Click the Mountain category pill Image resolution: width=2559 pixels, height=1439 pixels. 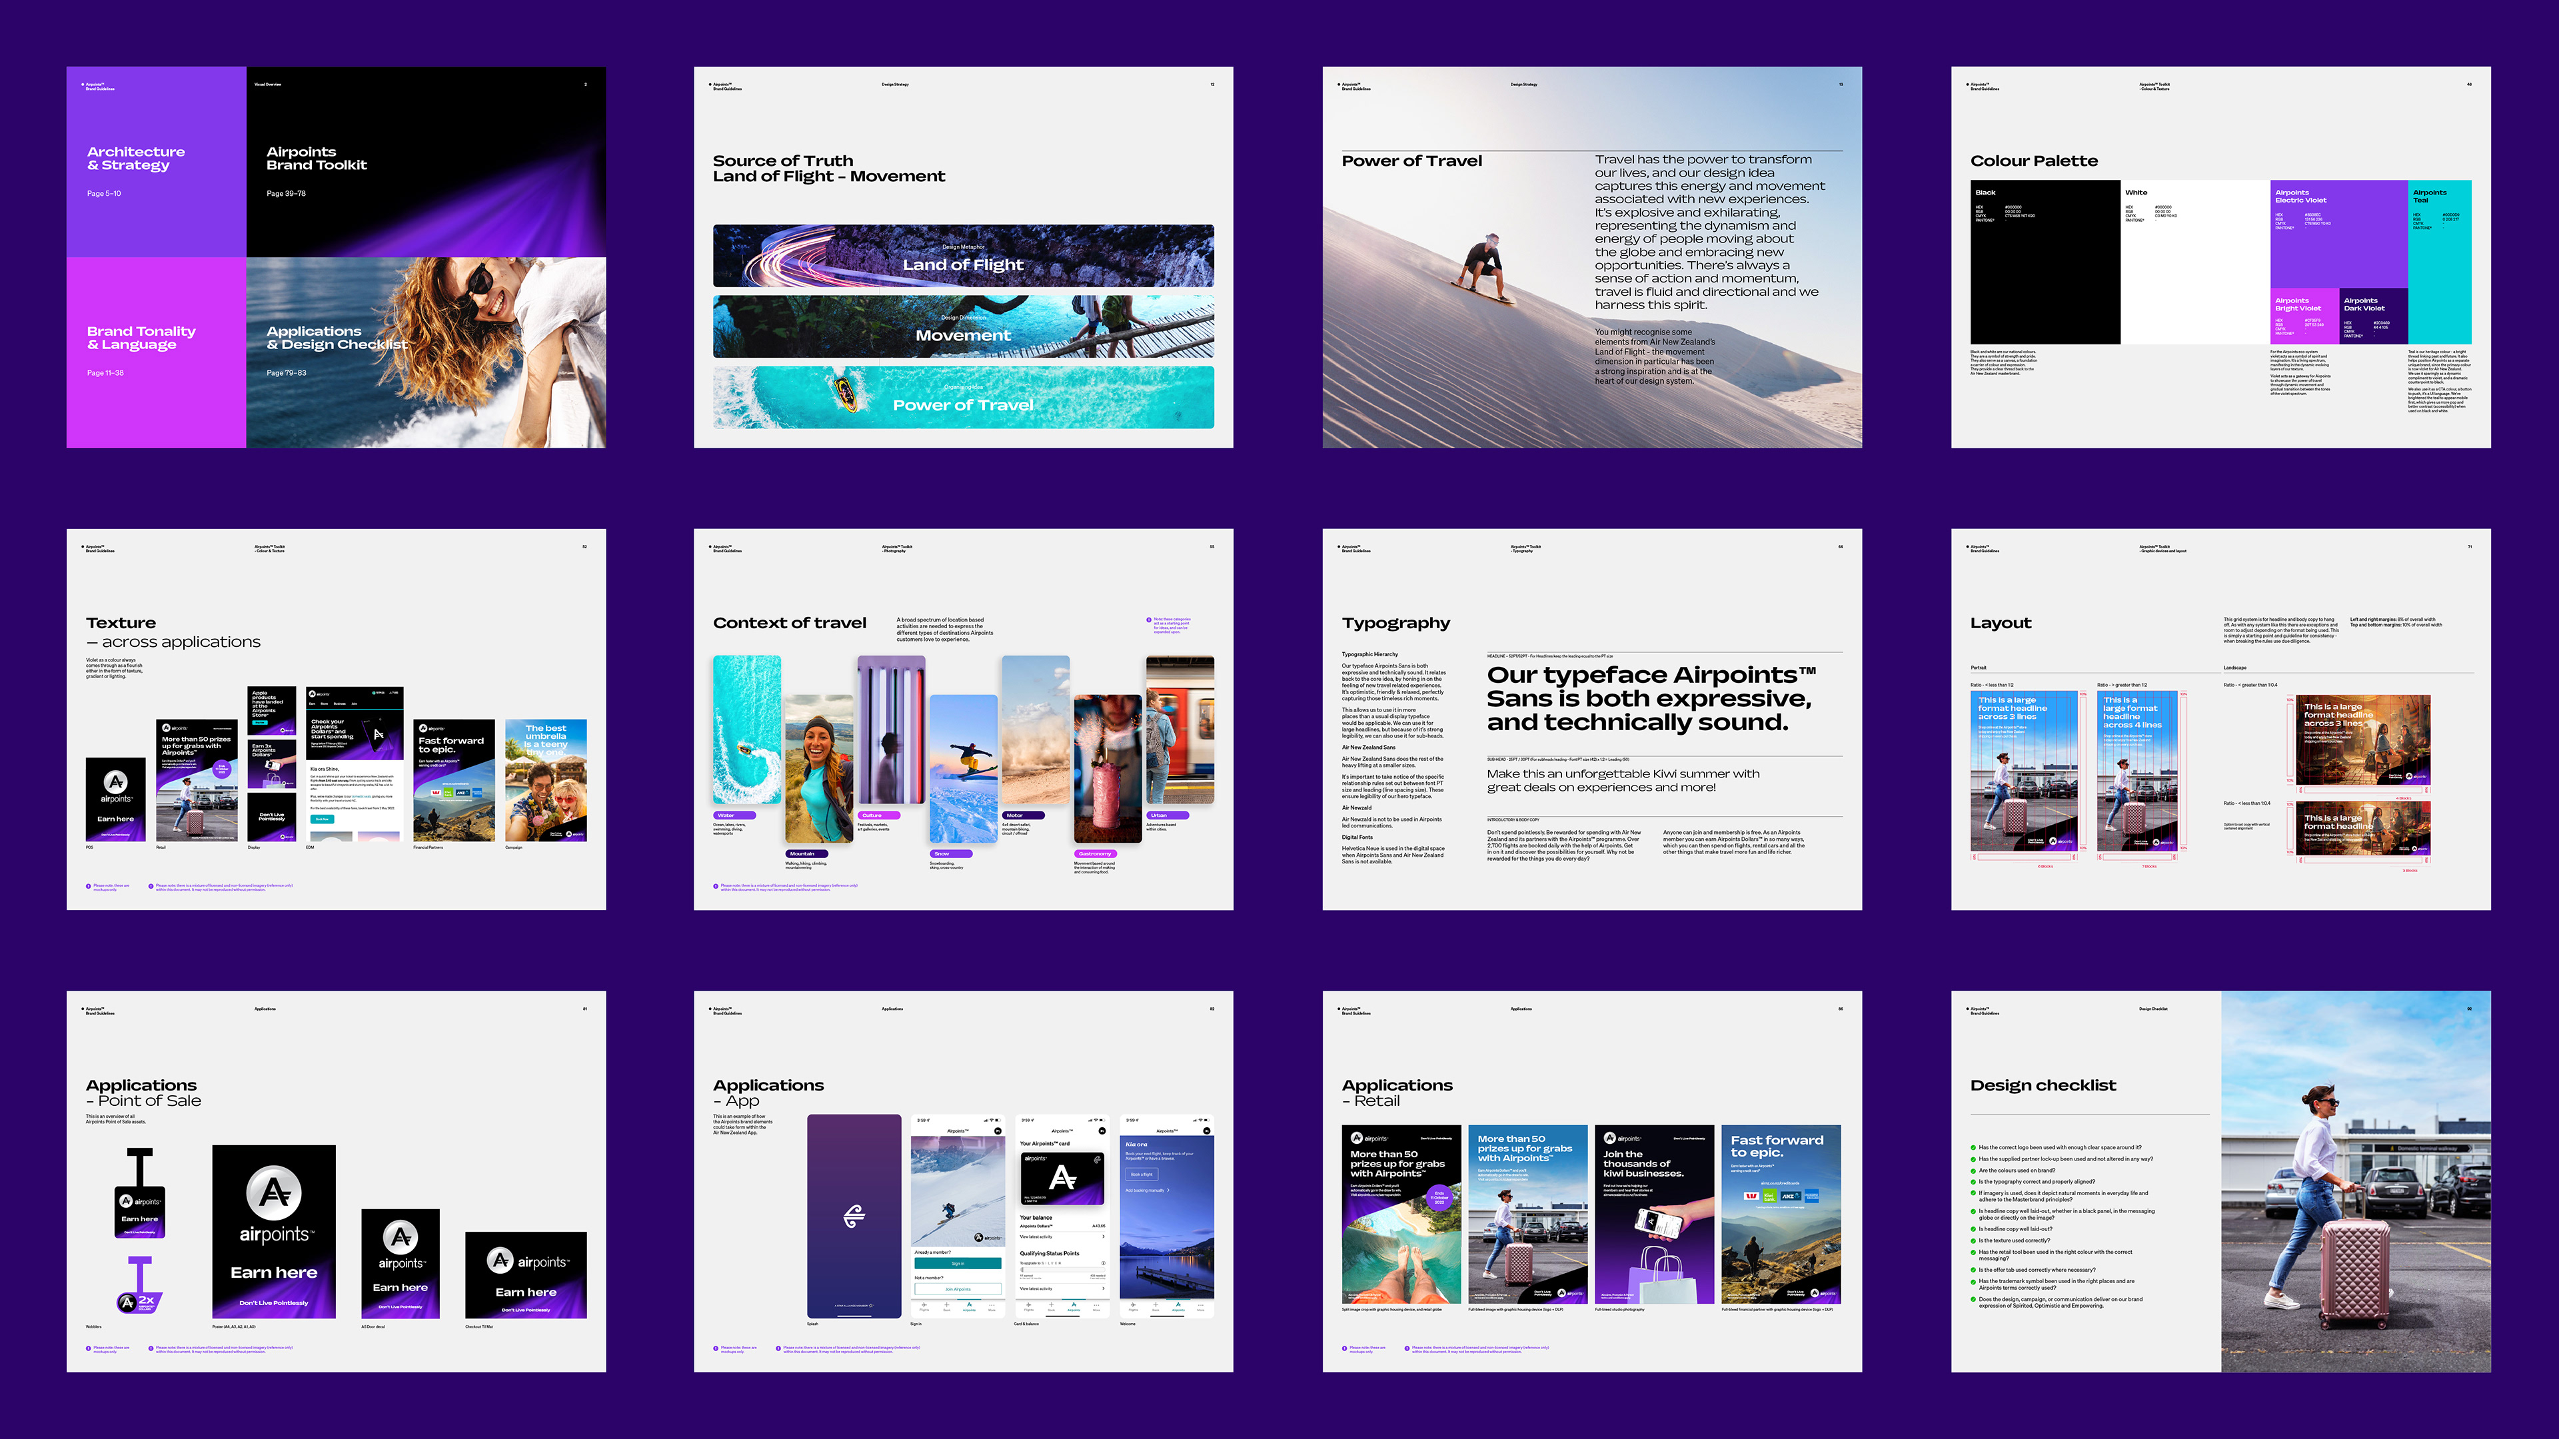tap(806, 853)
